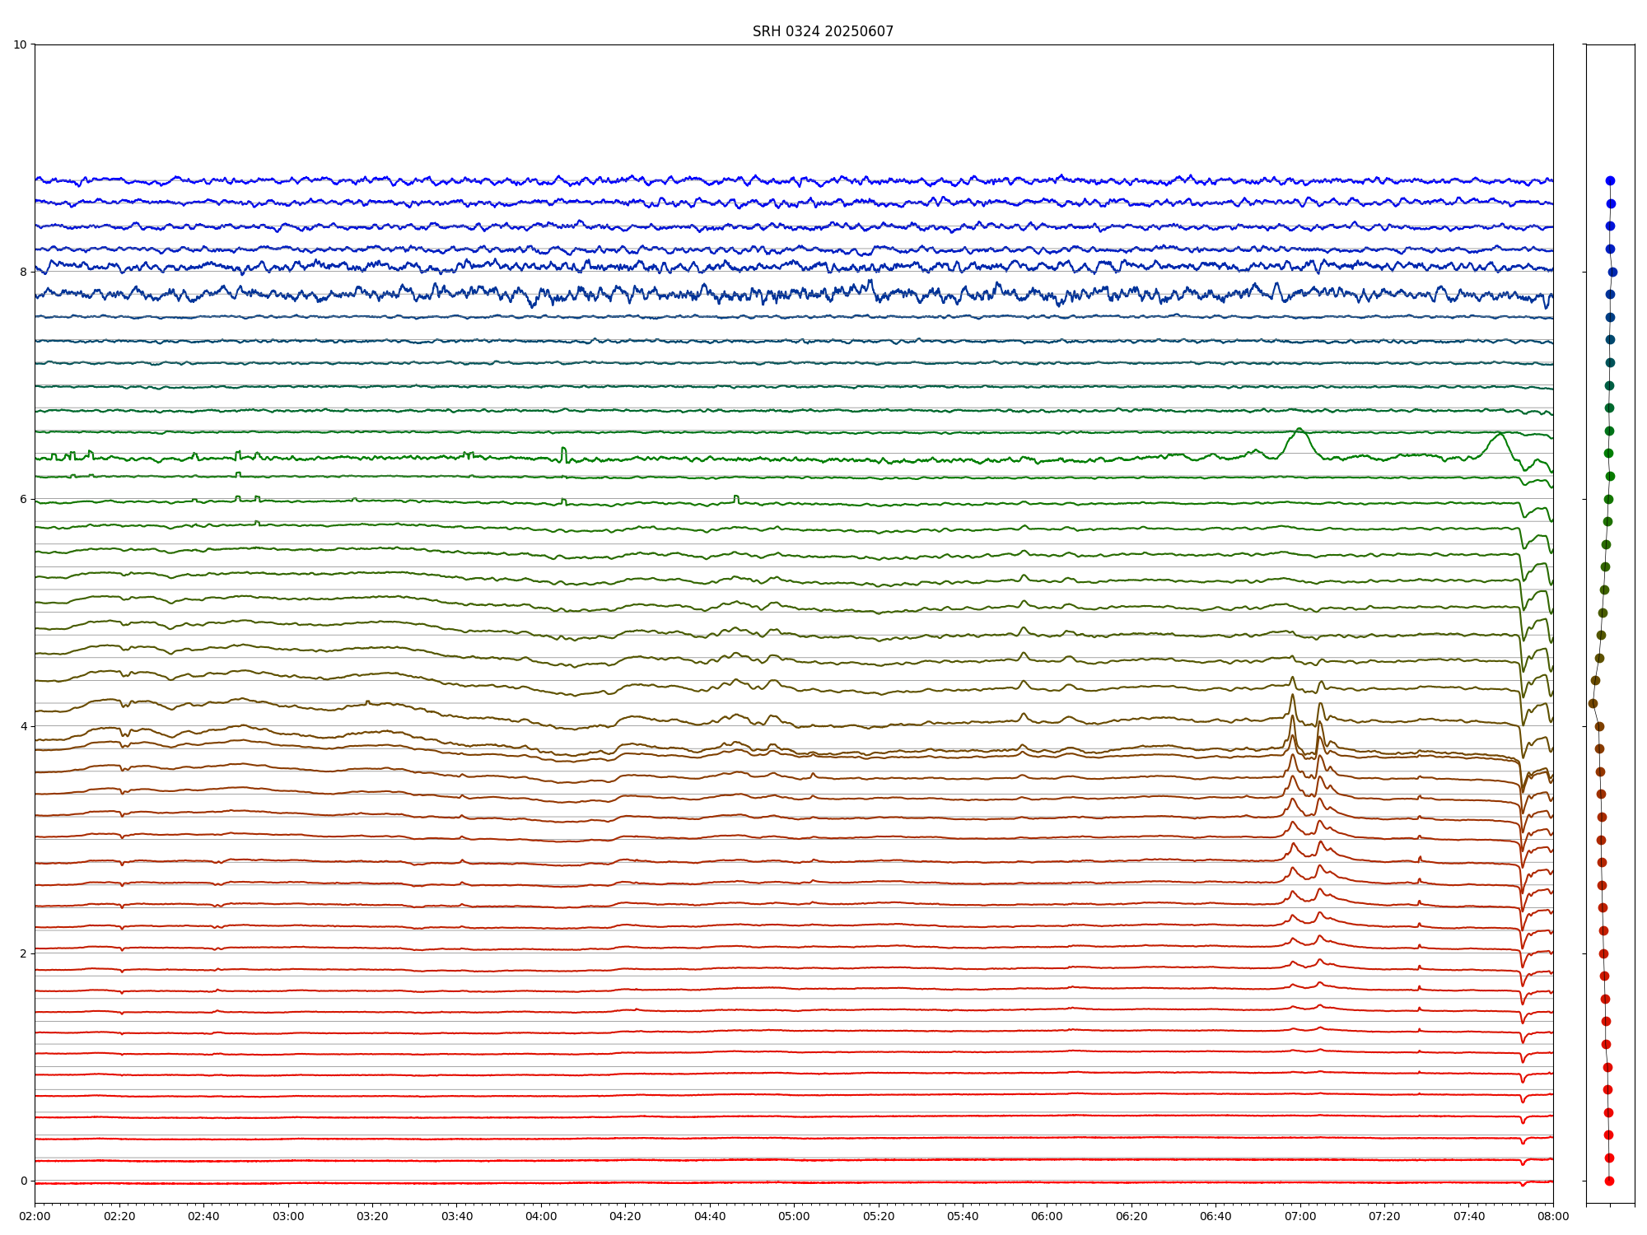Click the 08:00 time axis label
Viewport: 1647px width, 1235px height.
[x=1553, y=1216]
